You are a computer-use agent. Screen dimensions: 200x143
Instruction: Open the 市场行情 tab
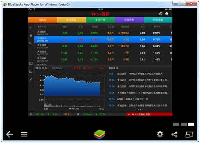(x=100, y=20)
